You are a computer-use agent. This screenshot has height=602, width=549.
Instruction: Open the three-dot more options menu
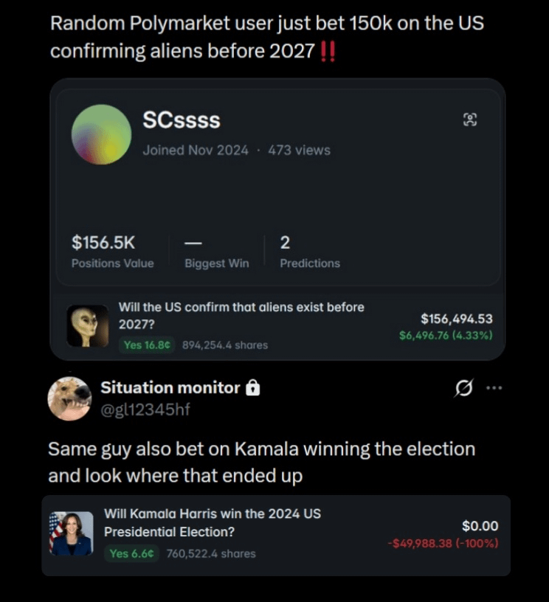(x=493, y=388)
